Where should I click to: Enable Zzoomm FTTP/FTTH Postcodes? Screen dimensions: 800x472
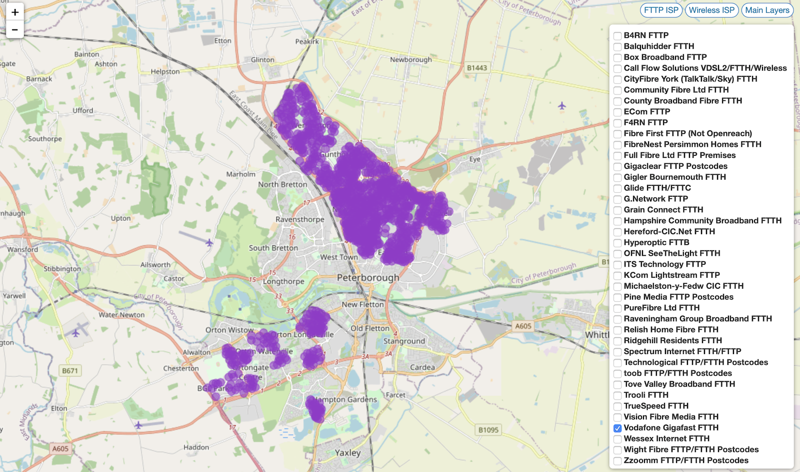click(x=617, y=461)
